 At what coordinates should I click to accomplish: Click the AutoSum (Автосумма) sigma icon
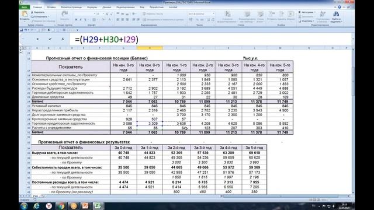(x=300, y=12)
